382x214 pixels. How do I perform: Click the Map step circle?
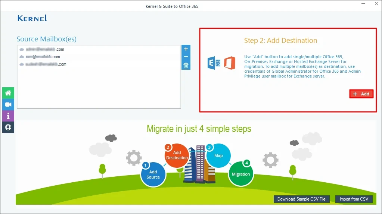click(218, 155)
